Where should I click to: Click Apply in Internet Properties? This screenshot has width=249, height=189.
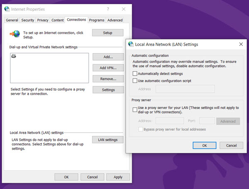[x=118, y=177]
